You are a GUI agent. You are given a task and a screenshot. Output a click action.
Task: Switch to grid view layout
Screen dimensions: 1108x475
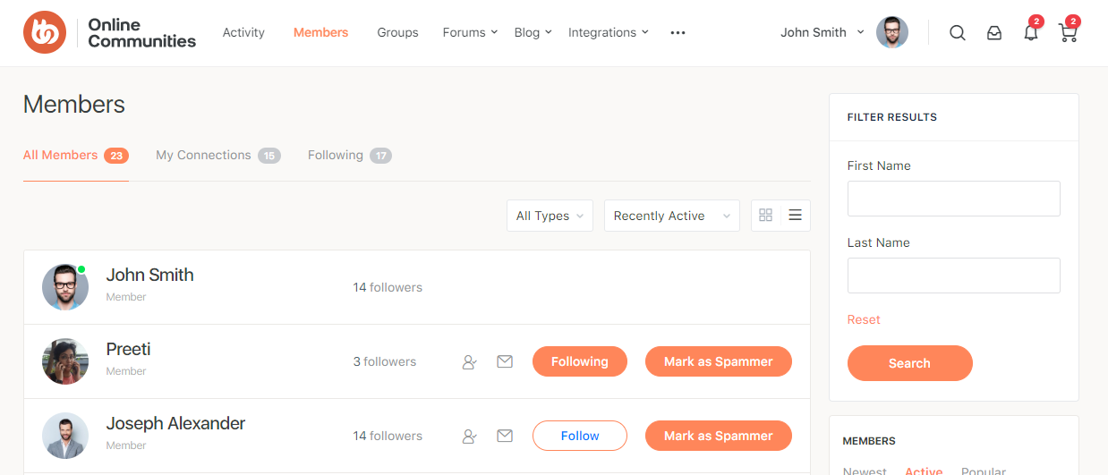tap(765, 216)
